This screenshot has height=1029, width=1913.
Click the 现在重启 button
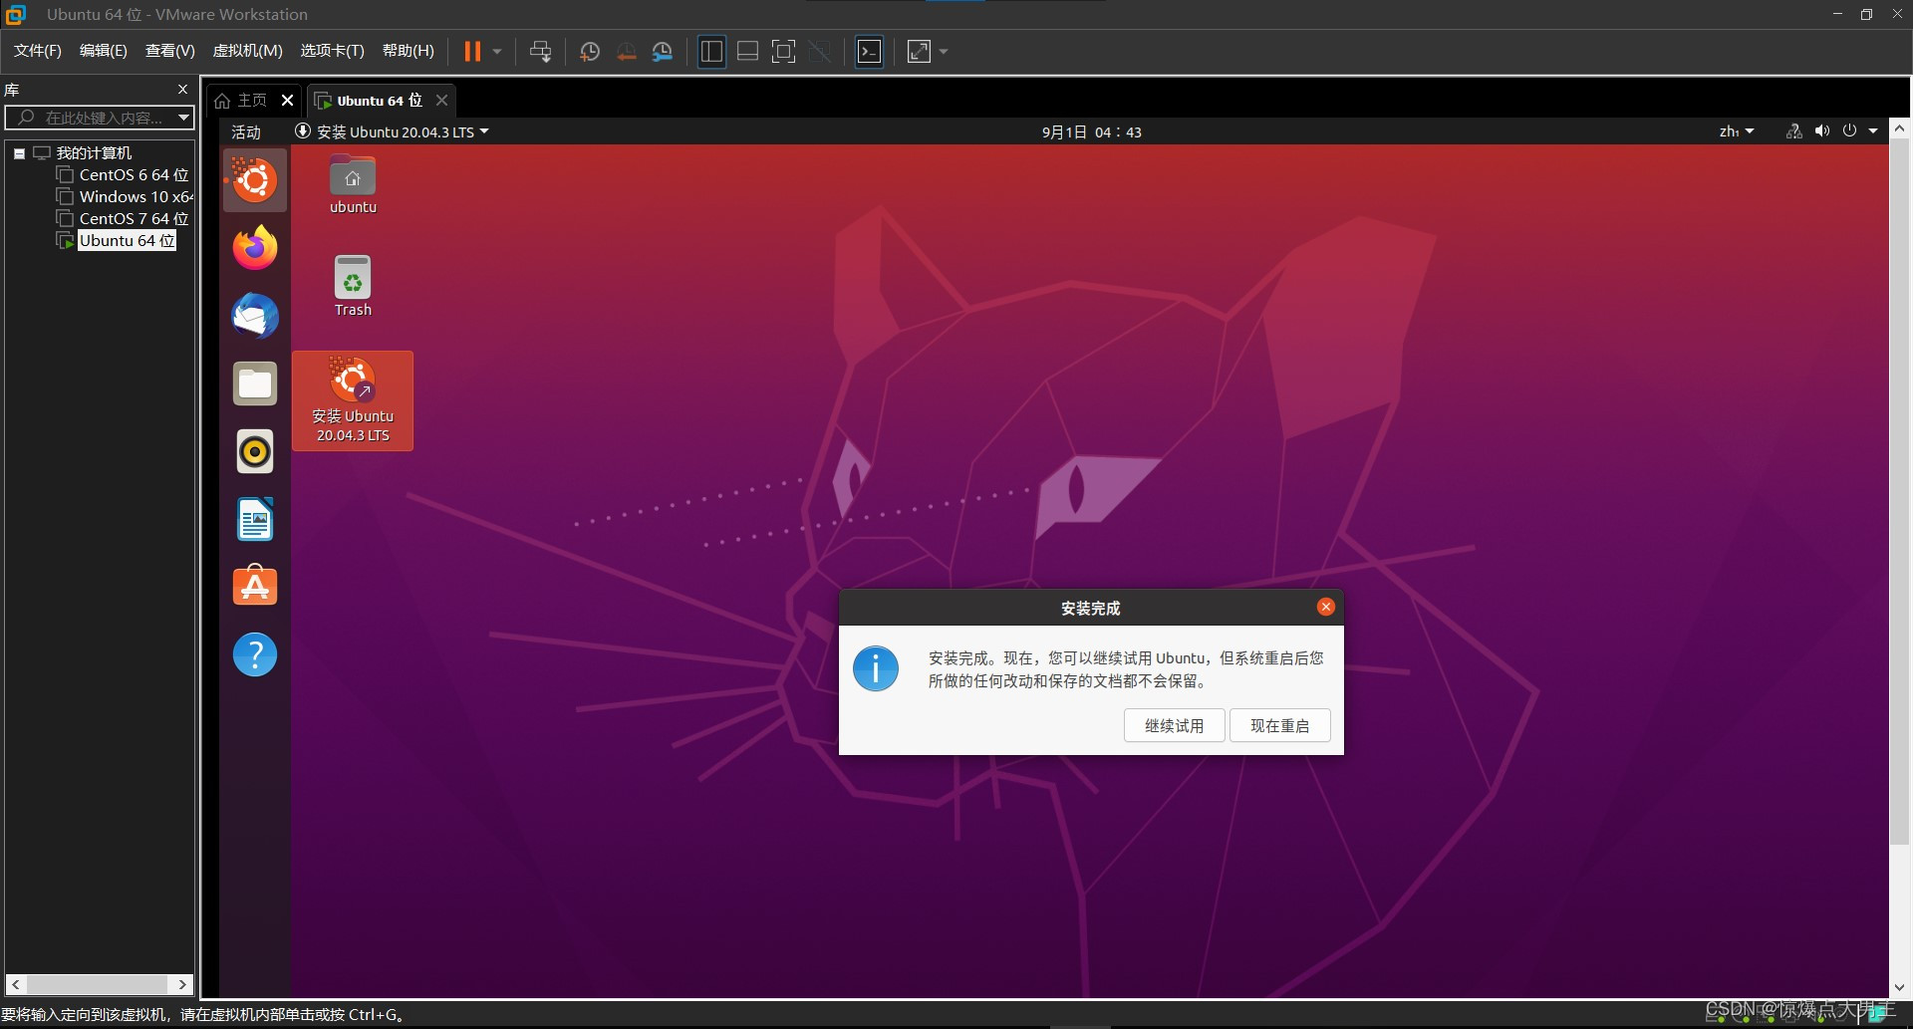pos(1280,725)
